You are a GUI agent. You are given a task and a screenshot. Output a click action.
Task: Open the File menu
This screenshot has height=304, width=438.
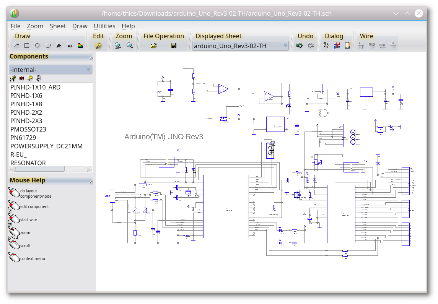[16, 26]
